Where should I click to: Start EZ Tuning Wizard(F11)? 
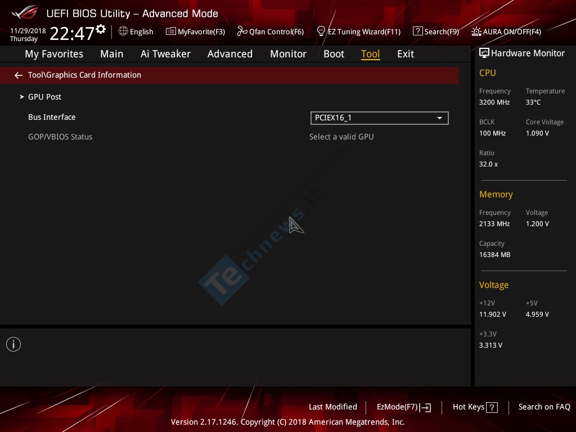click(358, 31)
